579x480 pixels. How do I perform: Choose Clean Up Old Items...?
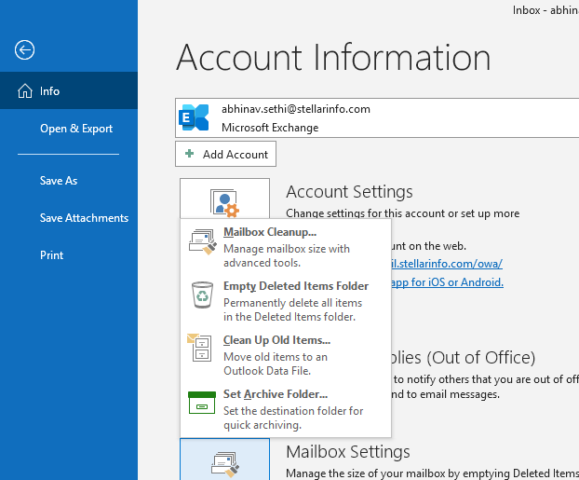point(286,354)
